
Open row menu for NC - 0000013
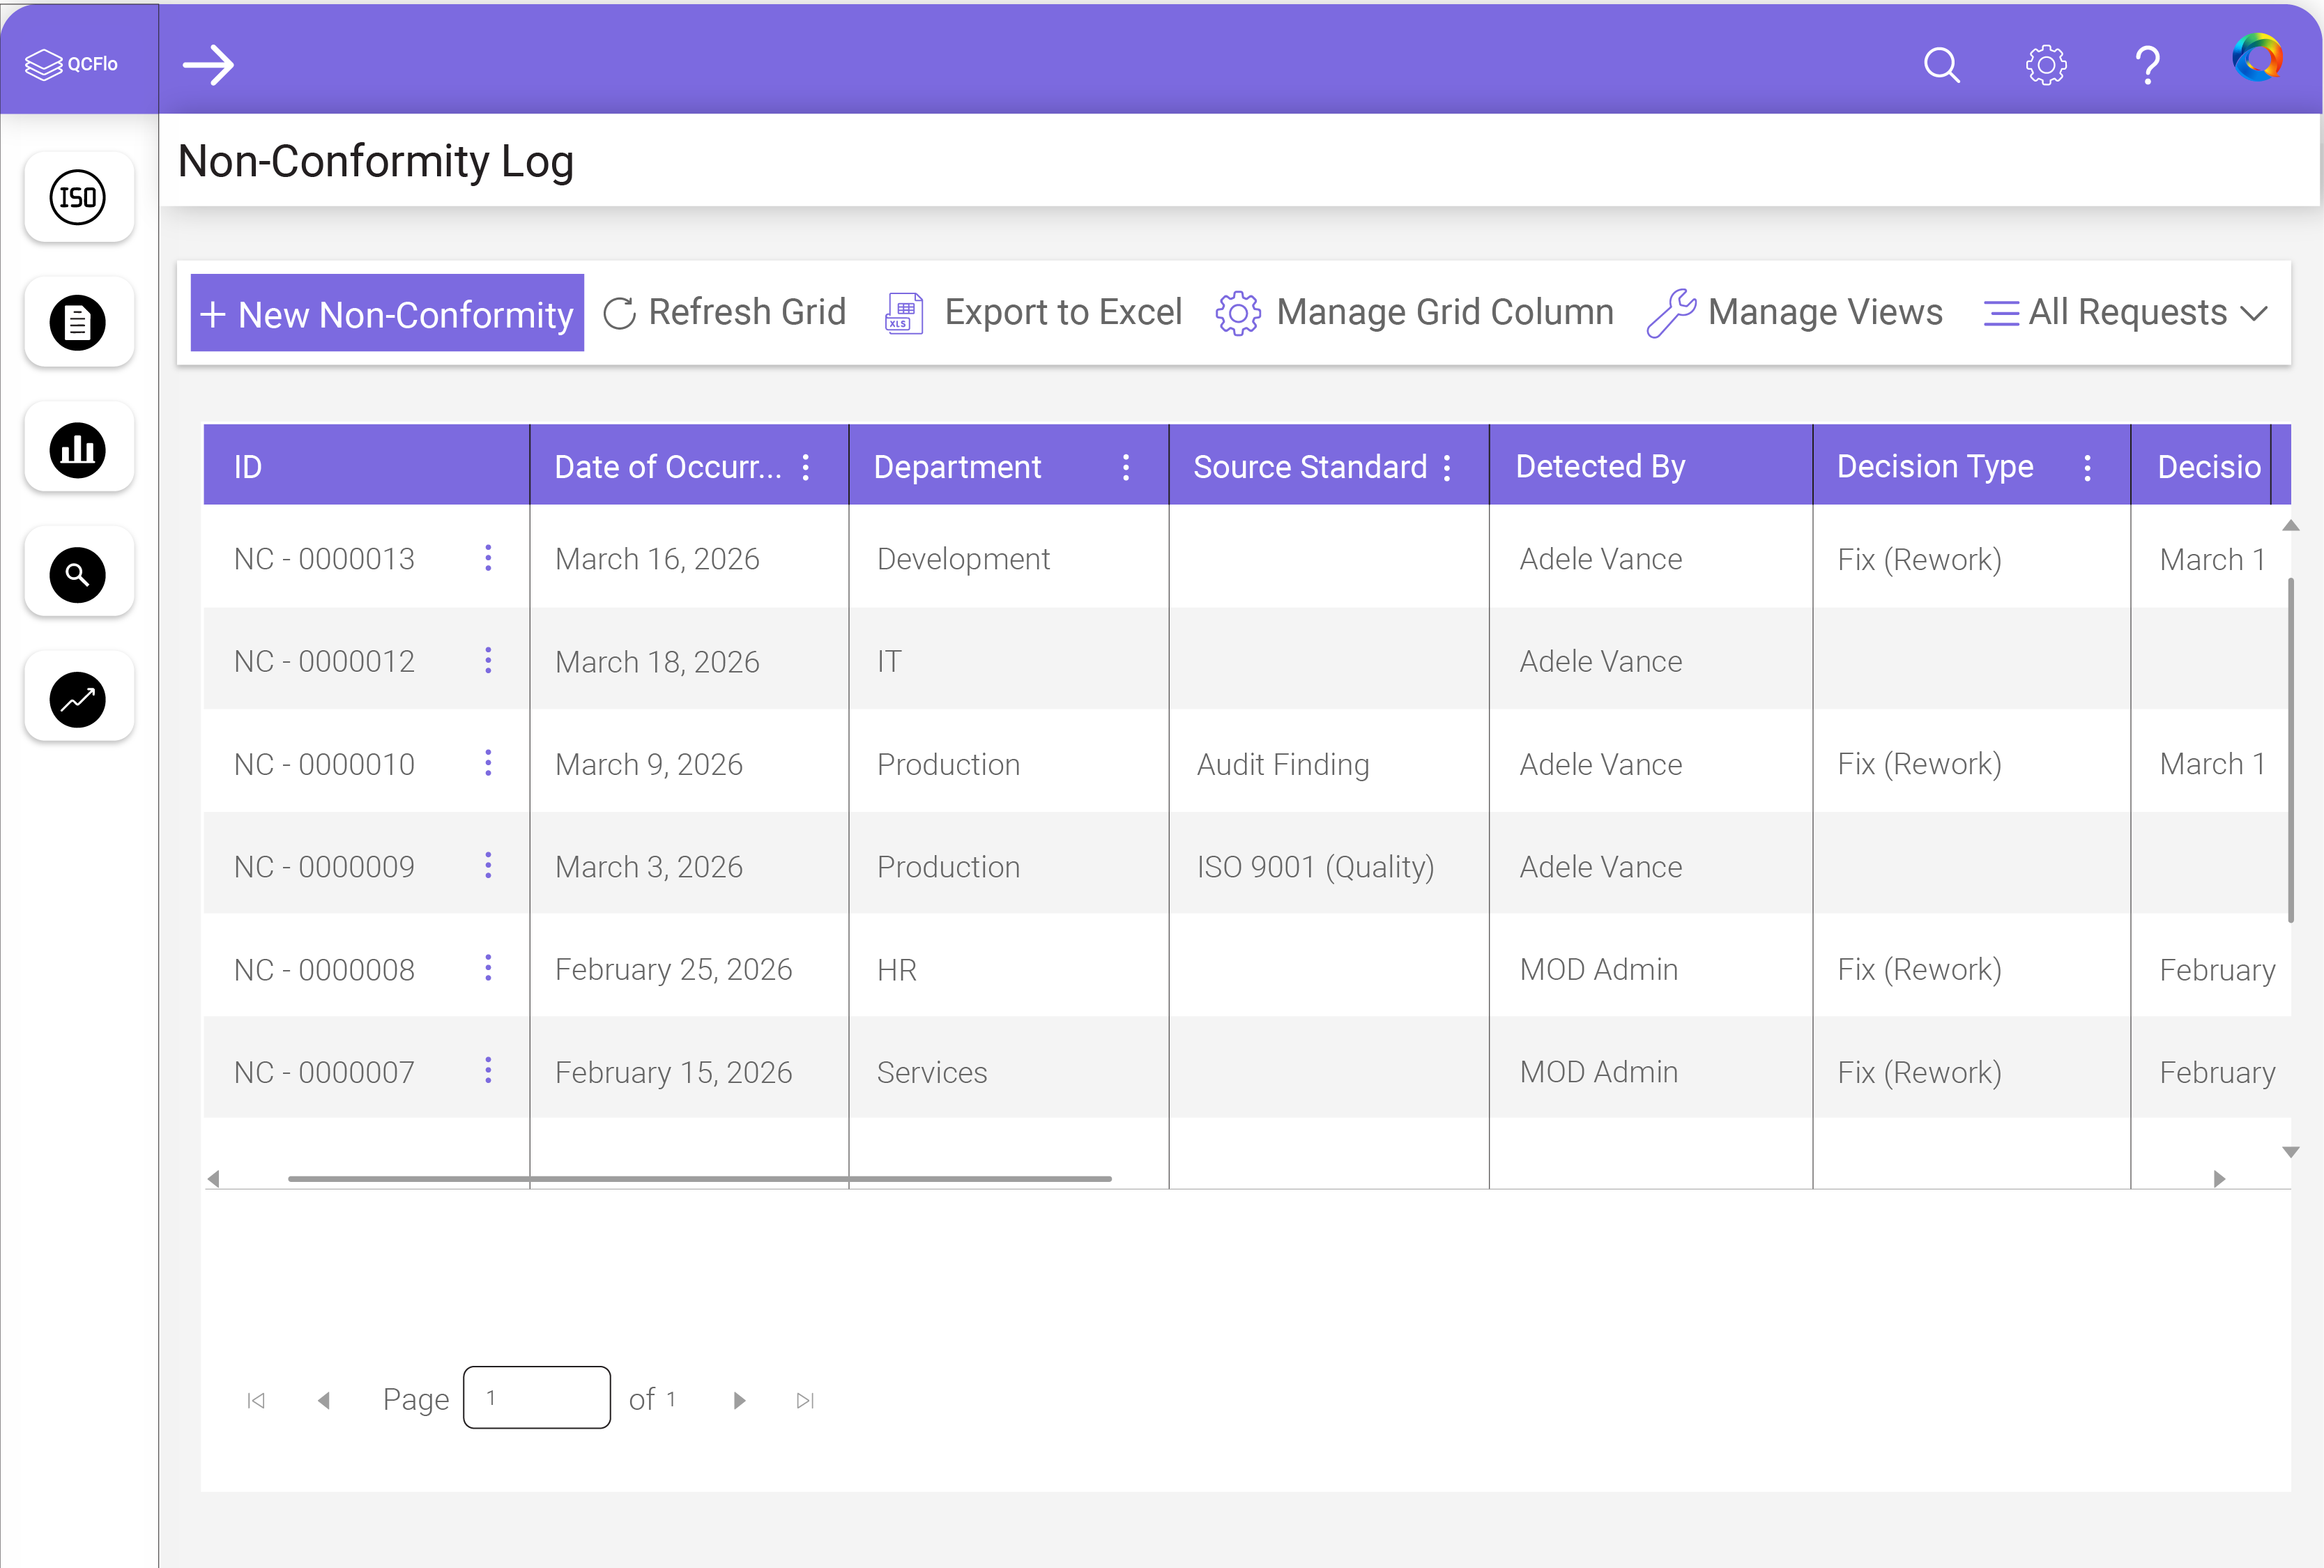click(x=488, y=558)
